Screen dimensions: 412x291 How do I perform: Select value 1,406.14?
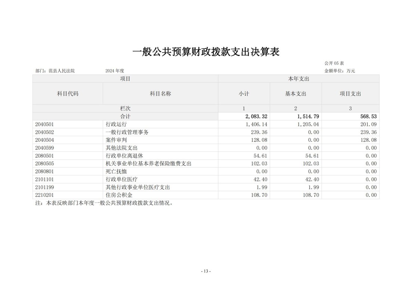click(x=257, y=124)
